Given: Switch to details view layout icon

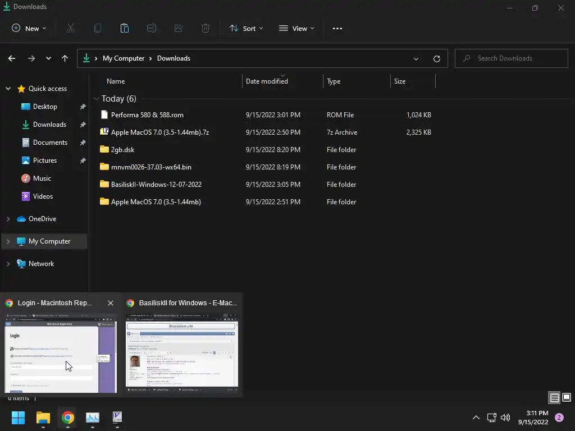Looking at the screenshot, I should tap(554, 398).
